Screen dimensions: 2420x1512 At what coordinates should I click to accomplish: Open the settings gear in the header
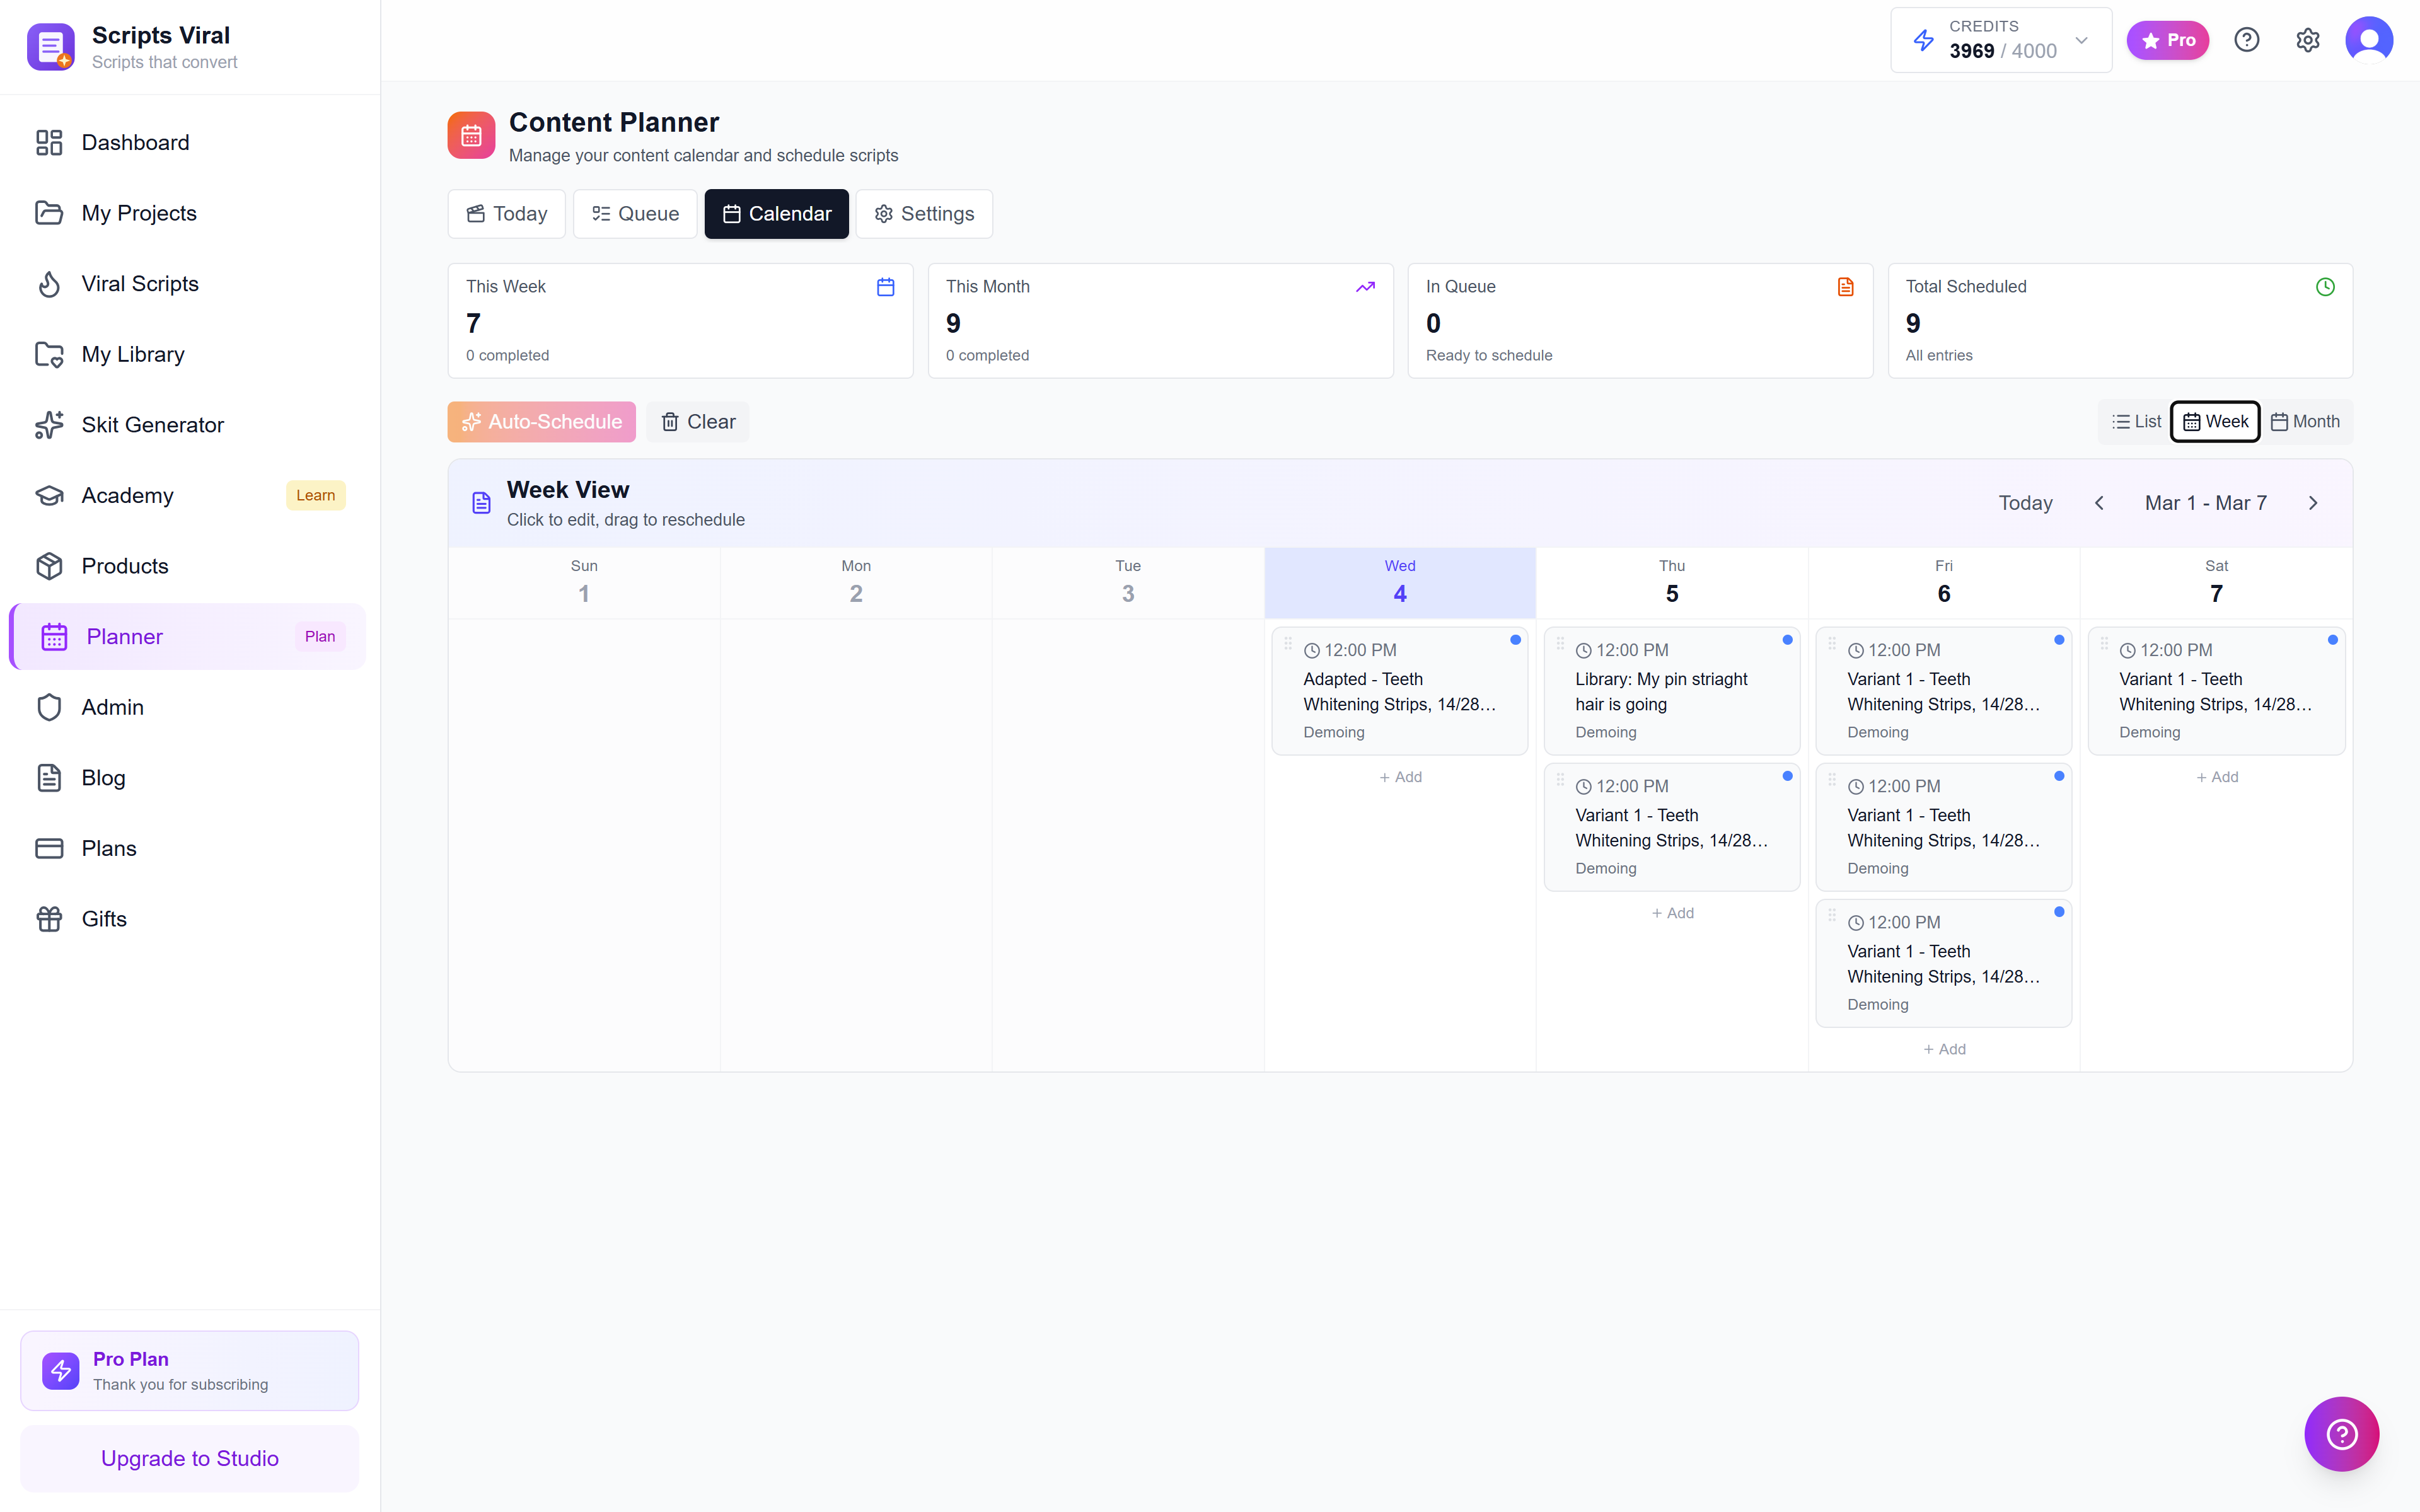[2308, 40]
